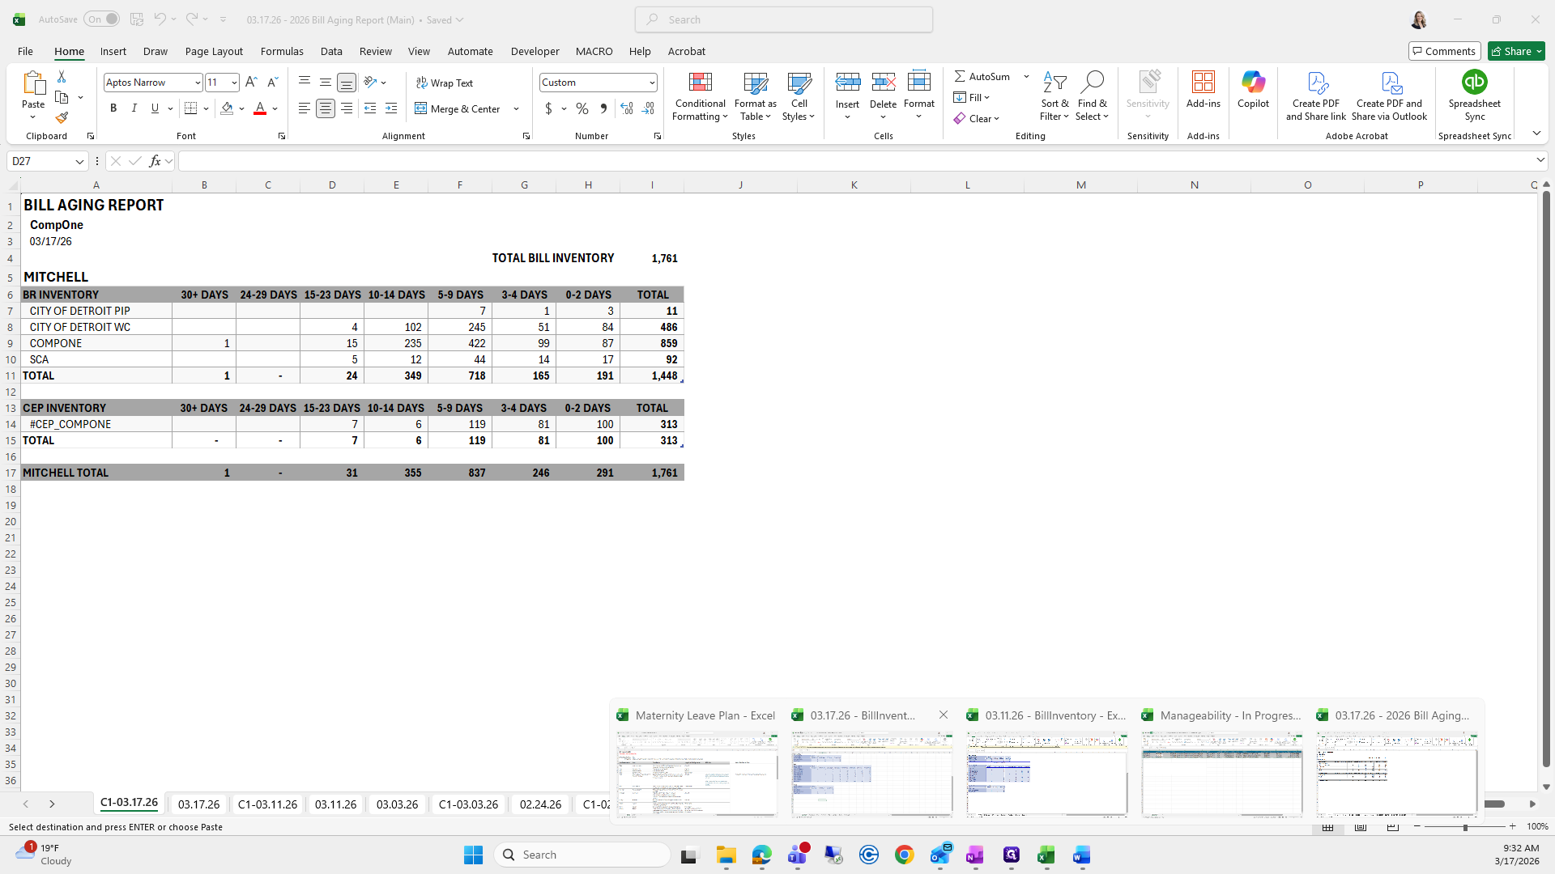Click the zoom slider in status bar
Image resolution: width=1555 pixels, height=874 pixels.
(x=1464, y=827)
